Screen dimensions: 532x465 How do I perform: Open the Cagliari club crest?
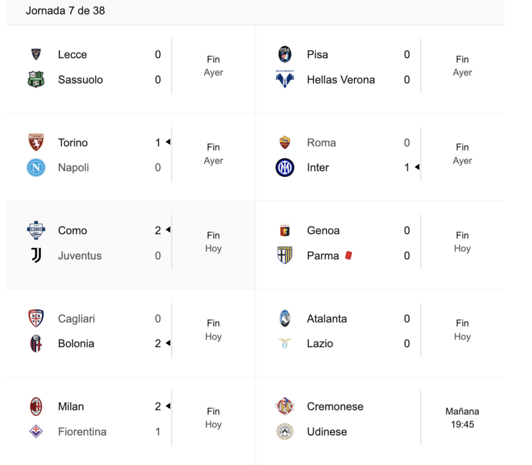(x=36, y=318)
